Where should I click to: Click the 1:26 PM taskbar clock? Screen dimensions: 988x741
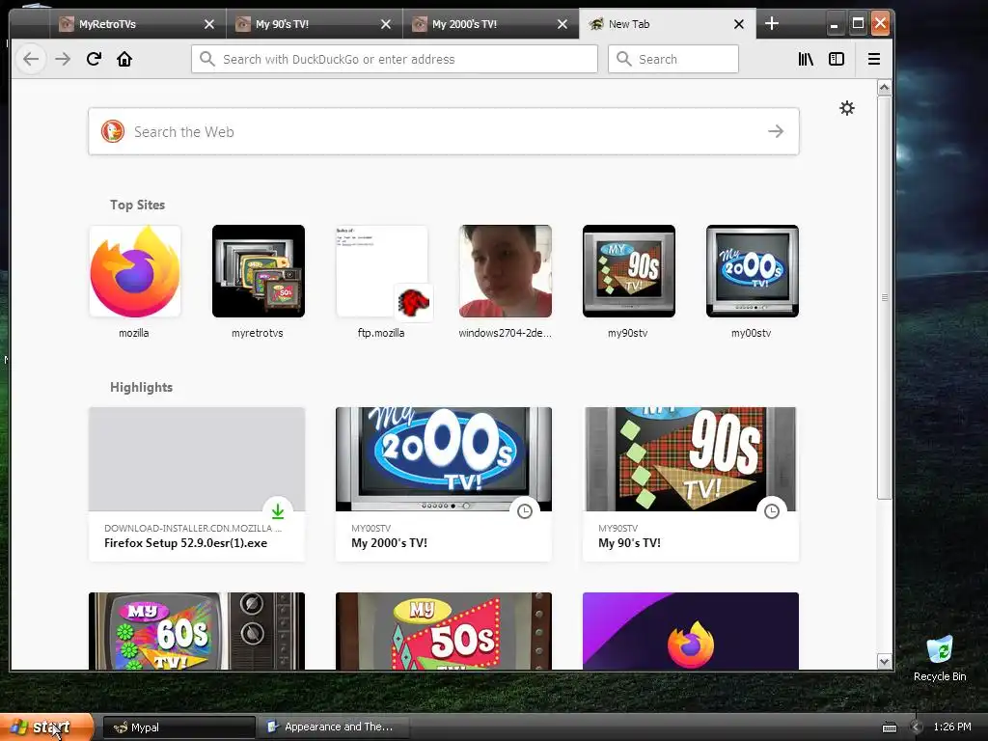click(x=952, y=727)
